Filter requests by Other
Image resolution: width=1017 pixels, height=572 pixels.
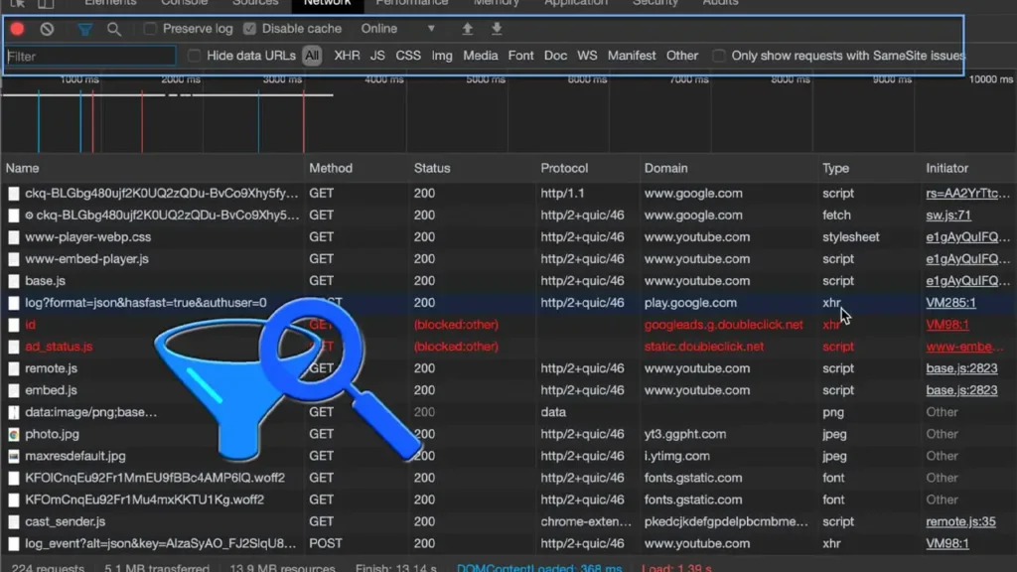[x=682, y=56]
